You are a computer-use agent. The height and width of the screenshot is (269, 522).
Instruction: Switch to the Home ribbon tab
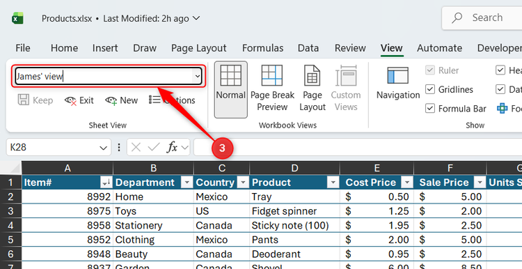(x=64, y=48)
